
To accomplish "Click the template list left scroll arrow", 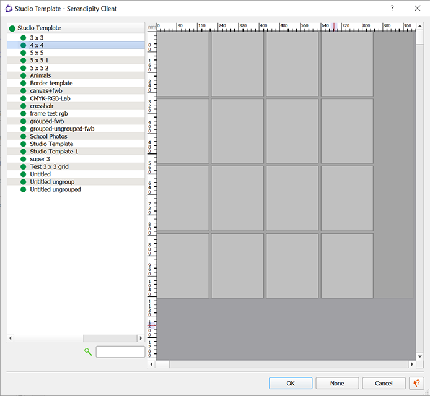I will (x=10, y=338).
